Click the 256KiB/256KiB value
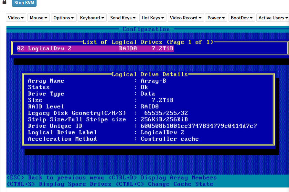Screen dimensions: 289x192 [164, 119]
